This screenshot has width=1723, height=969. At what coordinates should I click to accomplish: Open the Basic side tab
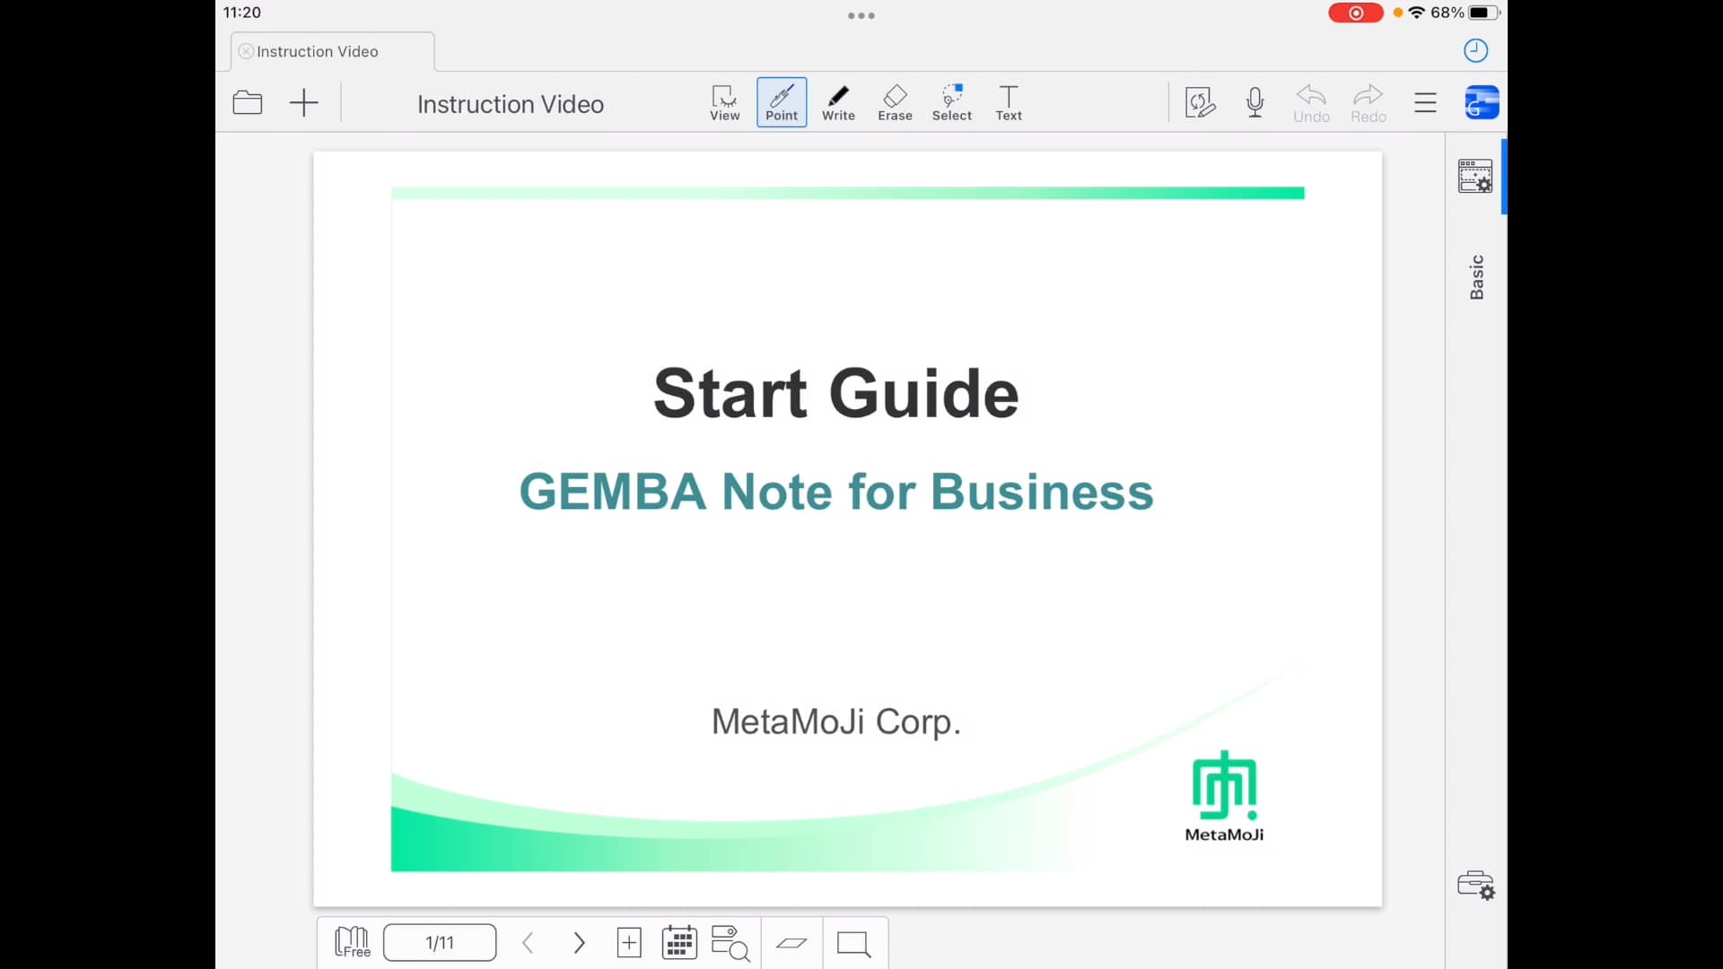click(1476, 277)
